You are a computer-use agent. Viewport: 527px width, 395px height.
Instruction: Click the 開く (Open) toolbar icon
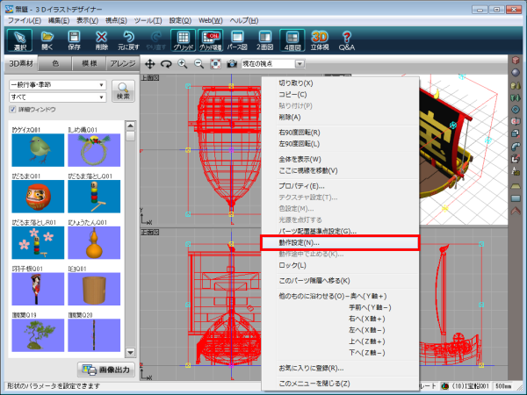[47, 39]
